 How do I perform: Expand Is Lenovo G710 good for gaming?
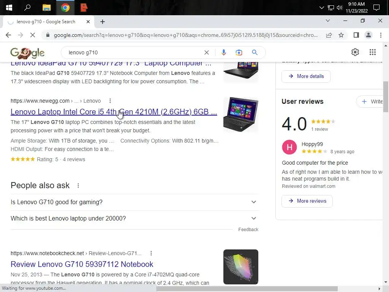click(x=134, y=202)
